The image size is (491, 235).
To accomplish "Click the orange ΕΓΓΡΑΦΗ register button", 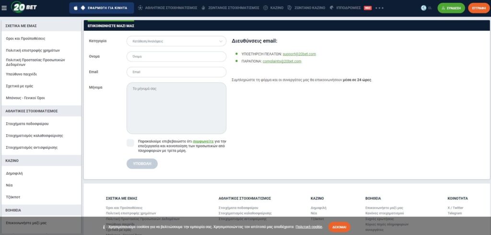I will coord(478,8).
